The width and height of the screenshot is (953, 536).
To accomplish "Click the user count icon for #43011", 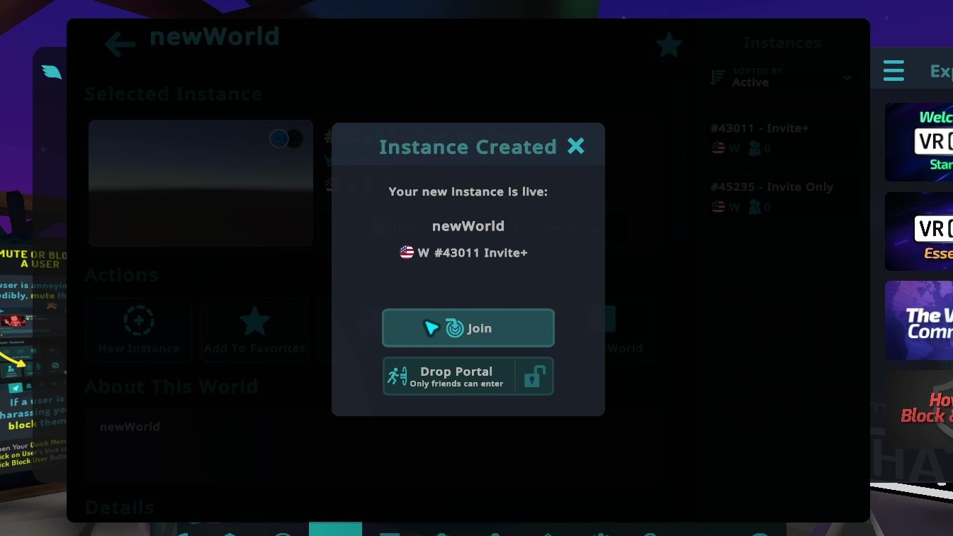I will 755,148.
